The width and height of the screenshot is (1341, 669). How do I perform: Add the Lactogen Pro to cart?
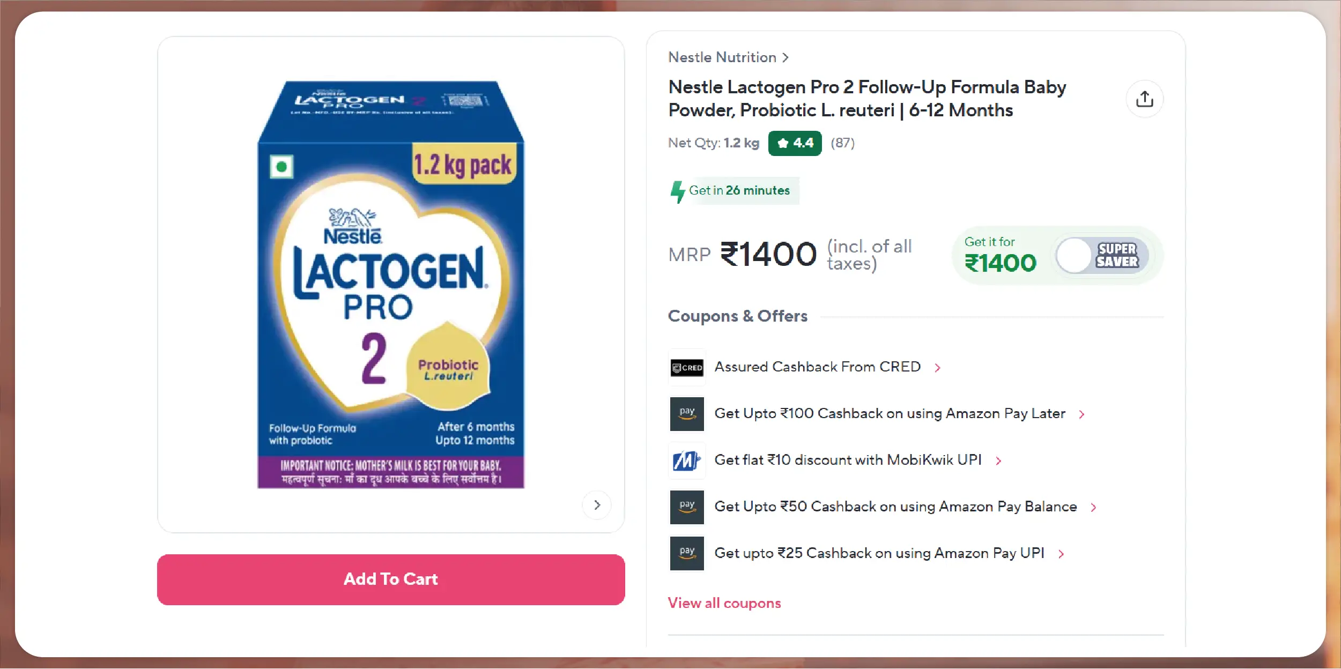click(x=391, y=579)
